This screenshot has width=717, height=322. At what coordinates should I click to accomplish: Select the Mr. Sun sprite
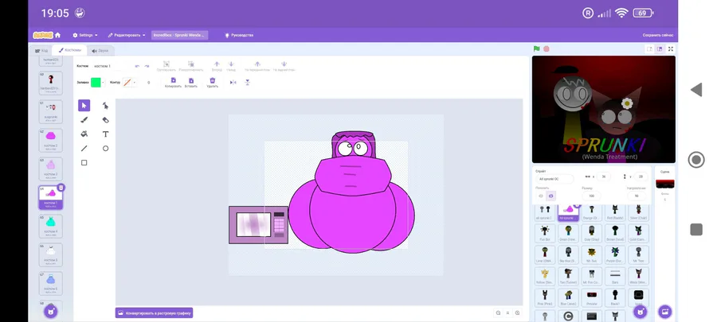click(592, 255)
